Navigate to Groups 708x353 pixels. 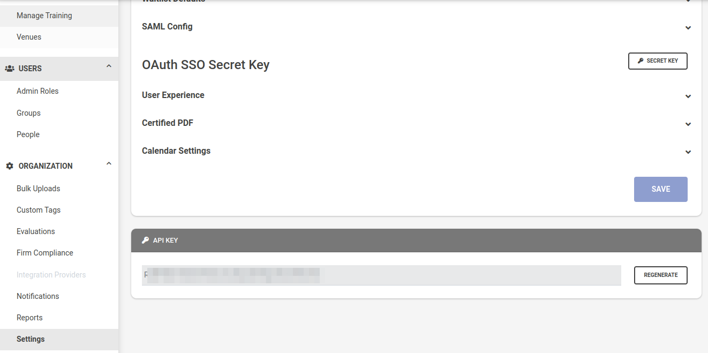coord(28,113)
